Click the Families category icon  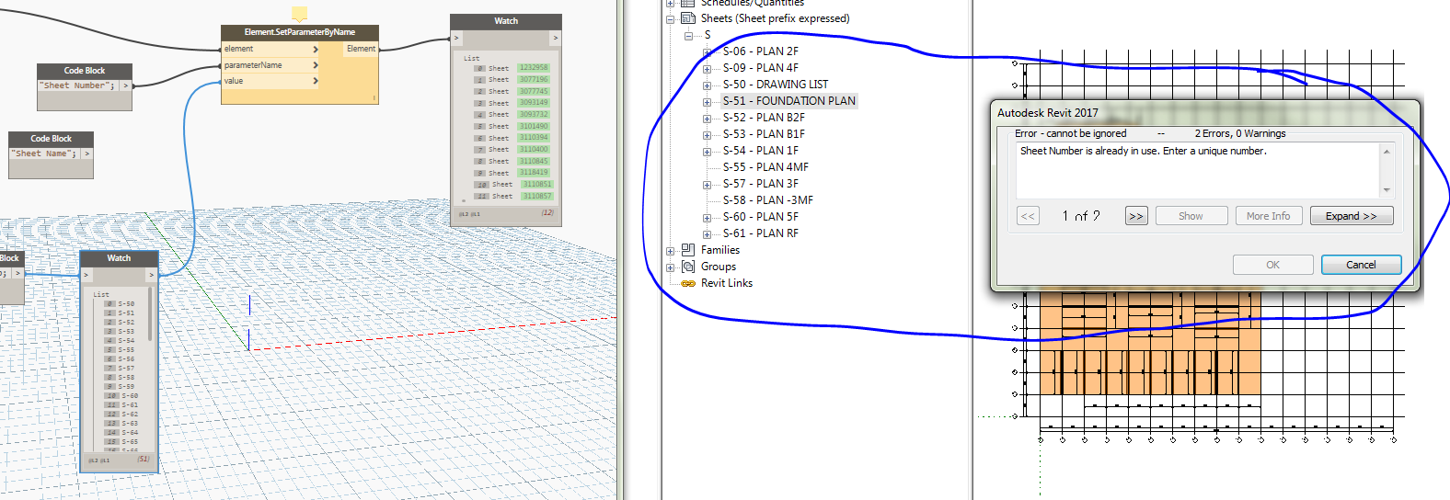point(688,249)
